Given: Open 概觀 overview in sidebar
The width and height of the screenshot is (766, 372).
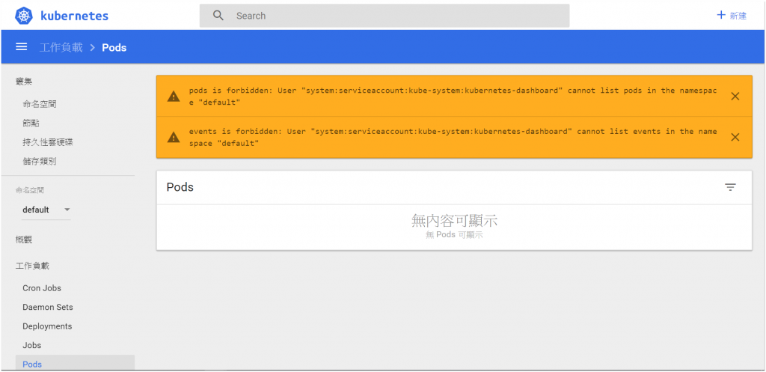Looking at the screenshot, I should coord(24,240).
